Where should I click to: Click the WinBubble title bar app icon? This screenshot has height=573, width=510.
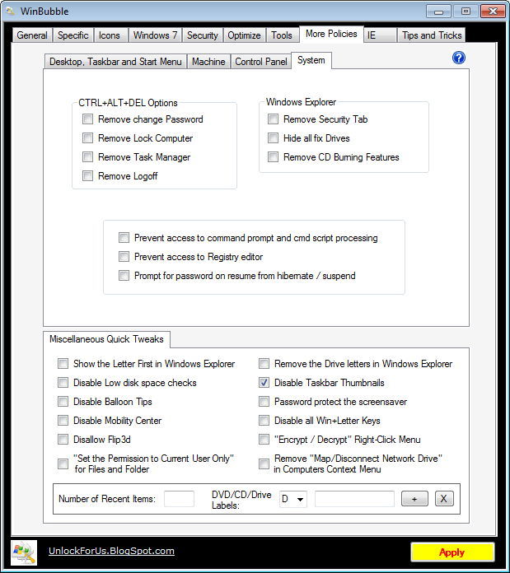[11, 11]
